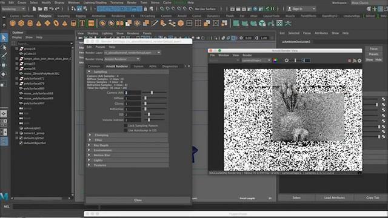Switch to the System tab in Render Settings
The height and width of the screenshot is (218, 388).
[138, 66]
